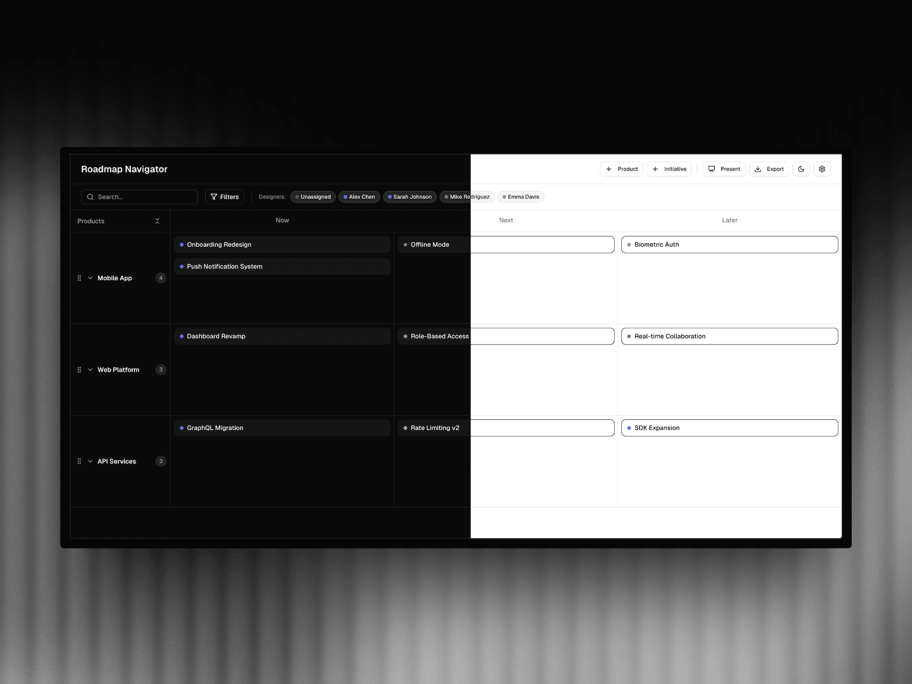Toggle dark mode using the moon icon
This screenshot has width=912, height=684.
801,169
